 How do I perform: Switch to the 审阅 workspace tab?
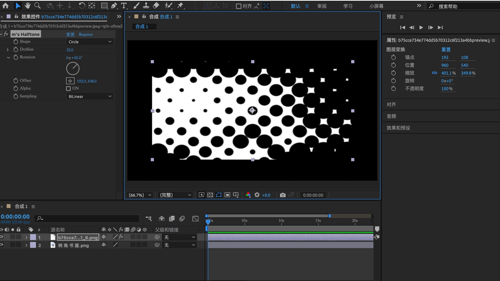click(x=322, y=6)
